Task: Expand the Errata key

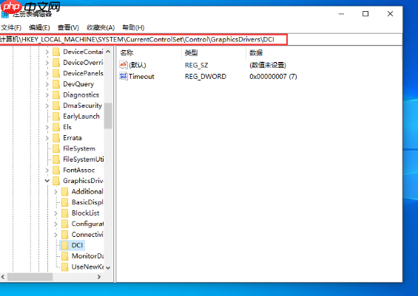Action: click(x=47, y=138)
